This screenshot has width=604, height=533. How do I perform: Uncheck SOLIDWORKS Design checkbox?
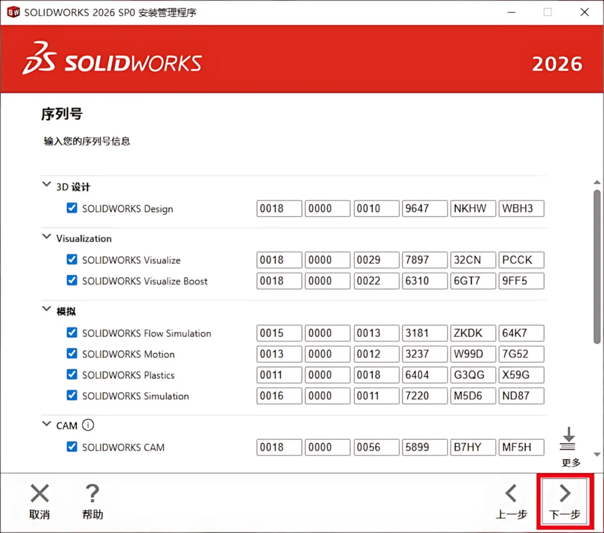click(72, 208)
